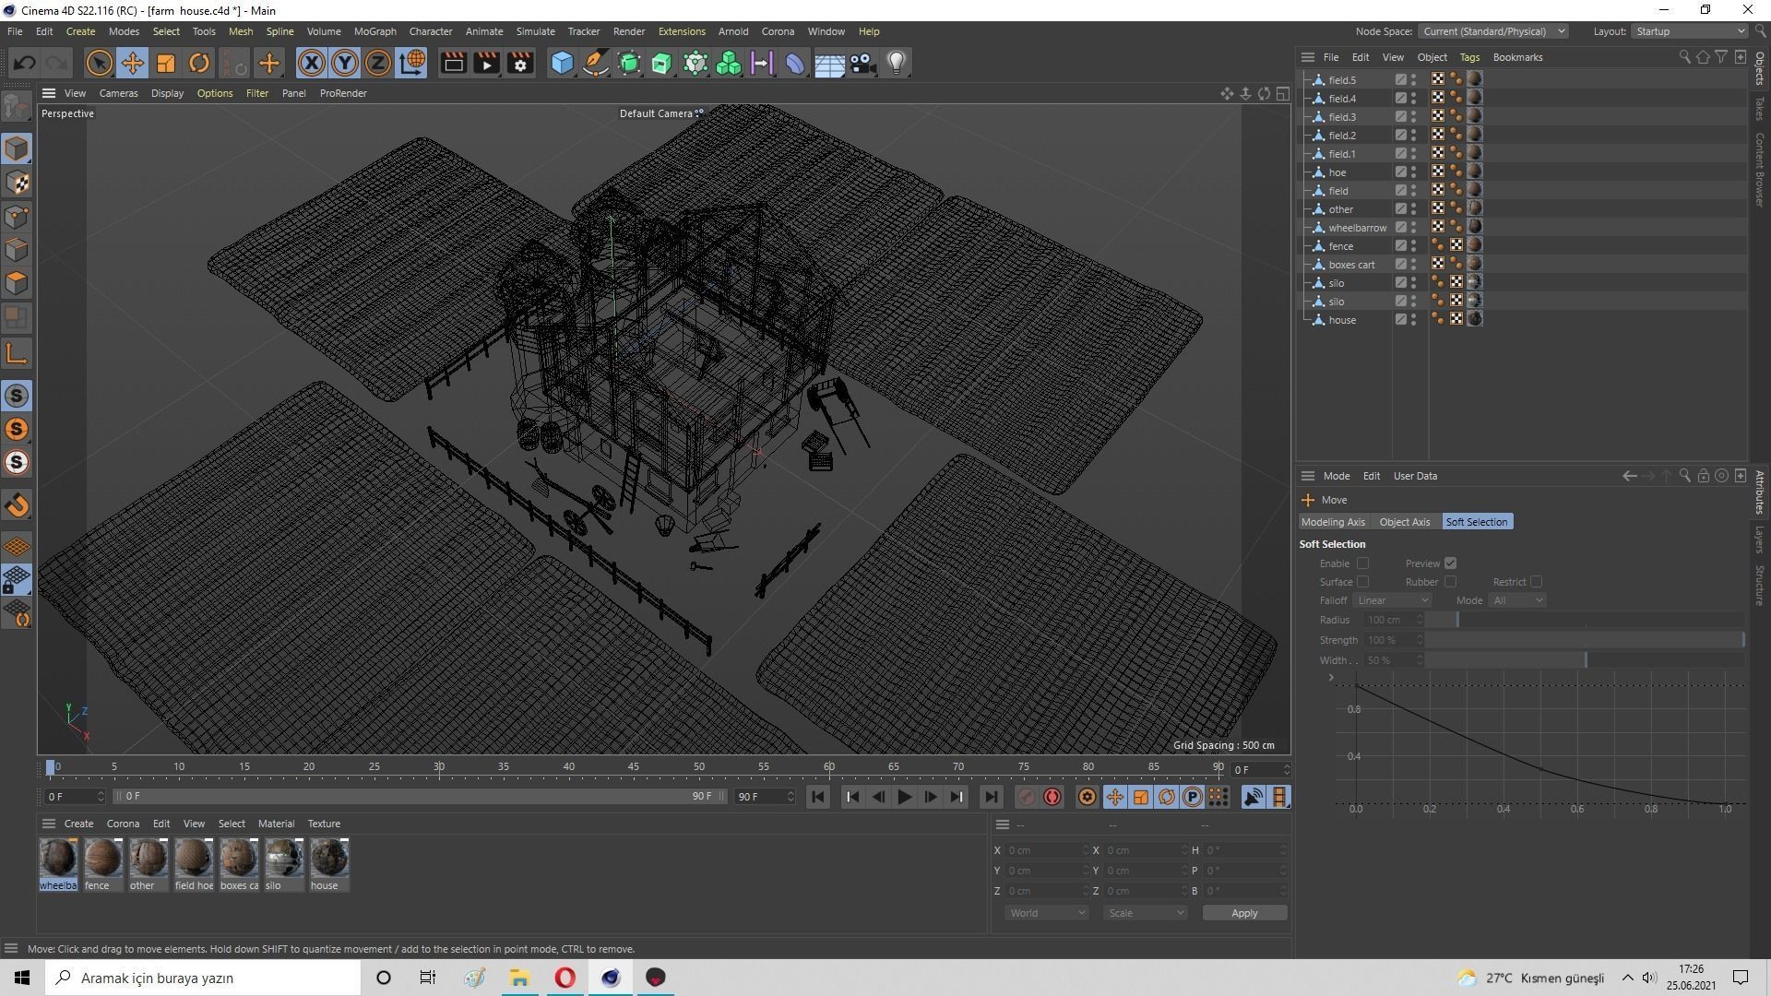Click the coordinate system icon
The height and width of the screenshot is (996, 1771).
(x=412, y=63)
